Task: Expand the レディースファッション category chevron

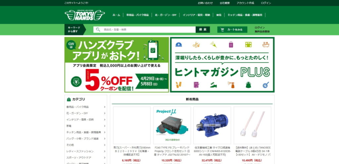Action: click(105, 151)
